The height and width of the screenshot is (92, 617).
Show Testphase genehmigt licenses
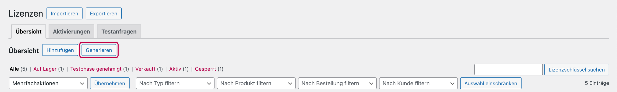(x=96, y=69)
